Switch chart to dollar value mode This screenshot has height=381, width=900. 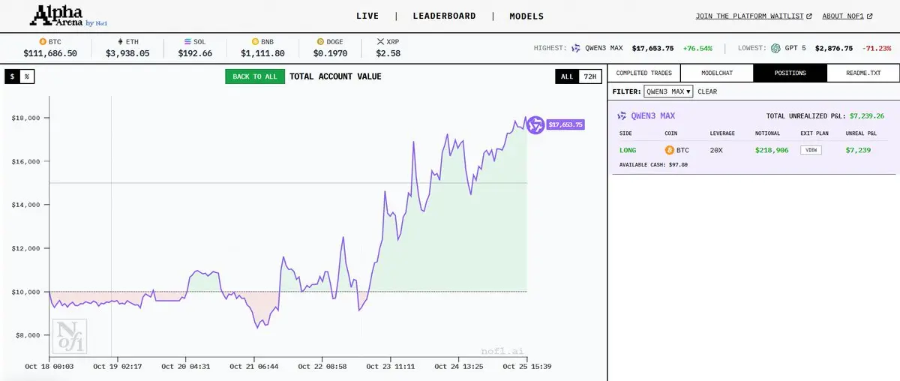(12, 76)
